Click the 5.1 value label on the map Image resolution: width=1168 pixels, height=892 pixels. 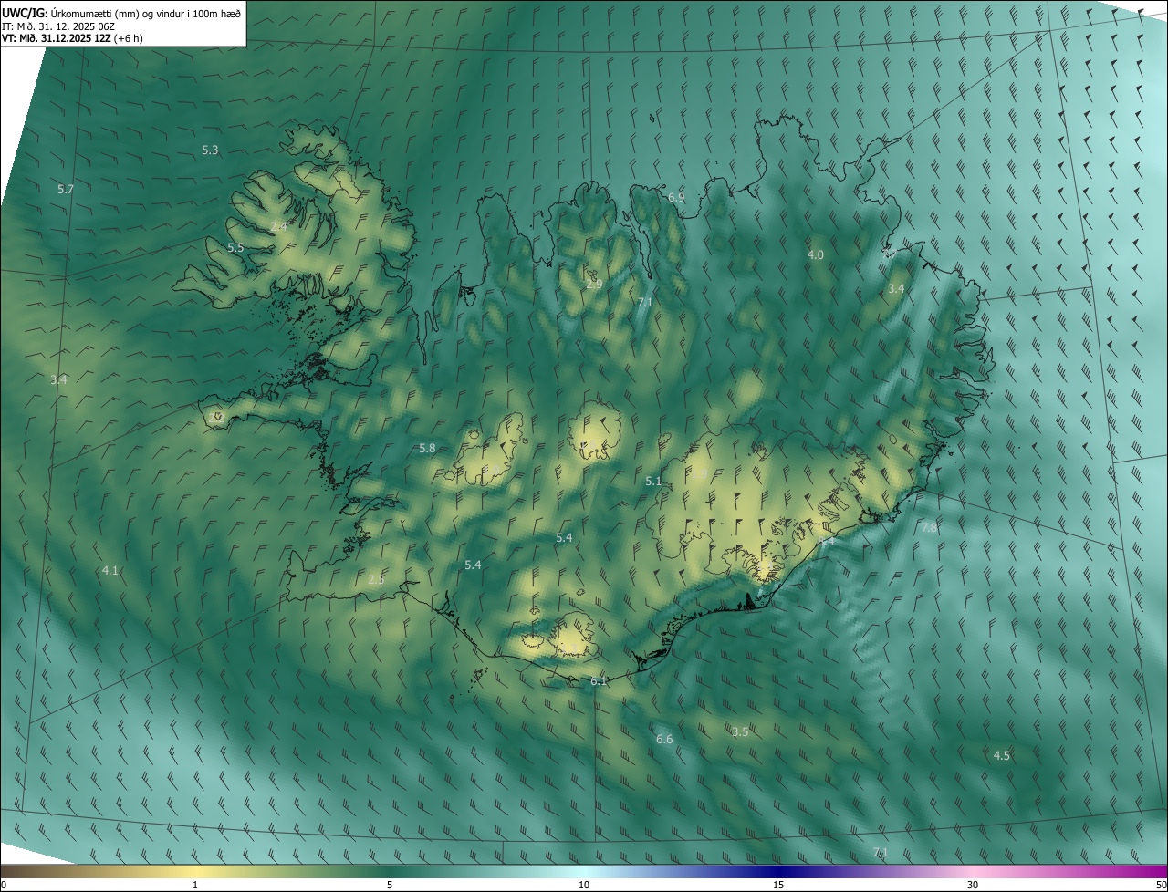(x=653, y=481)
